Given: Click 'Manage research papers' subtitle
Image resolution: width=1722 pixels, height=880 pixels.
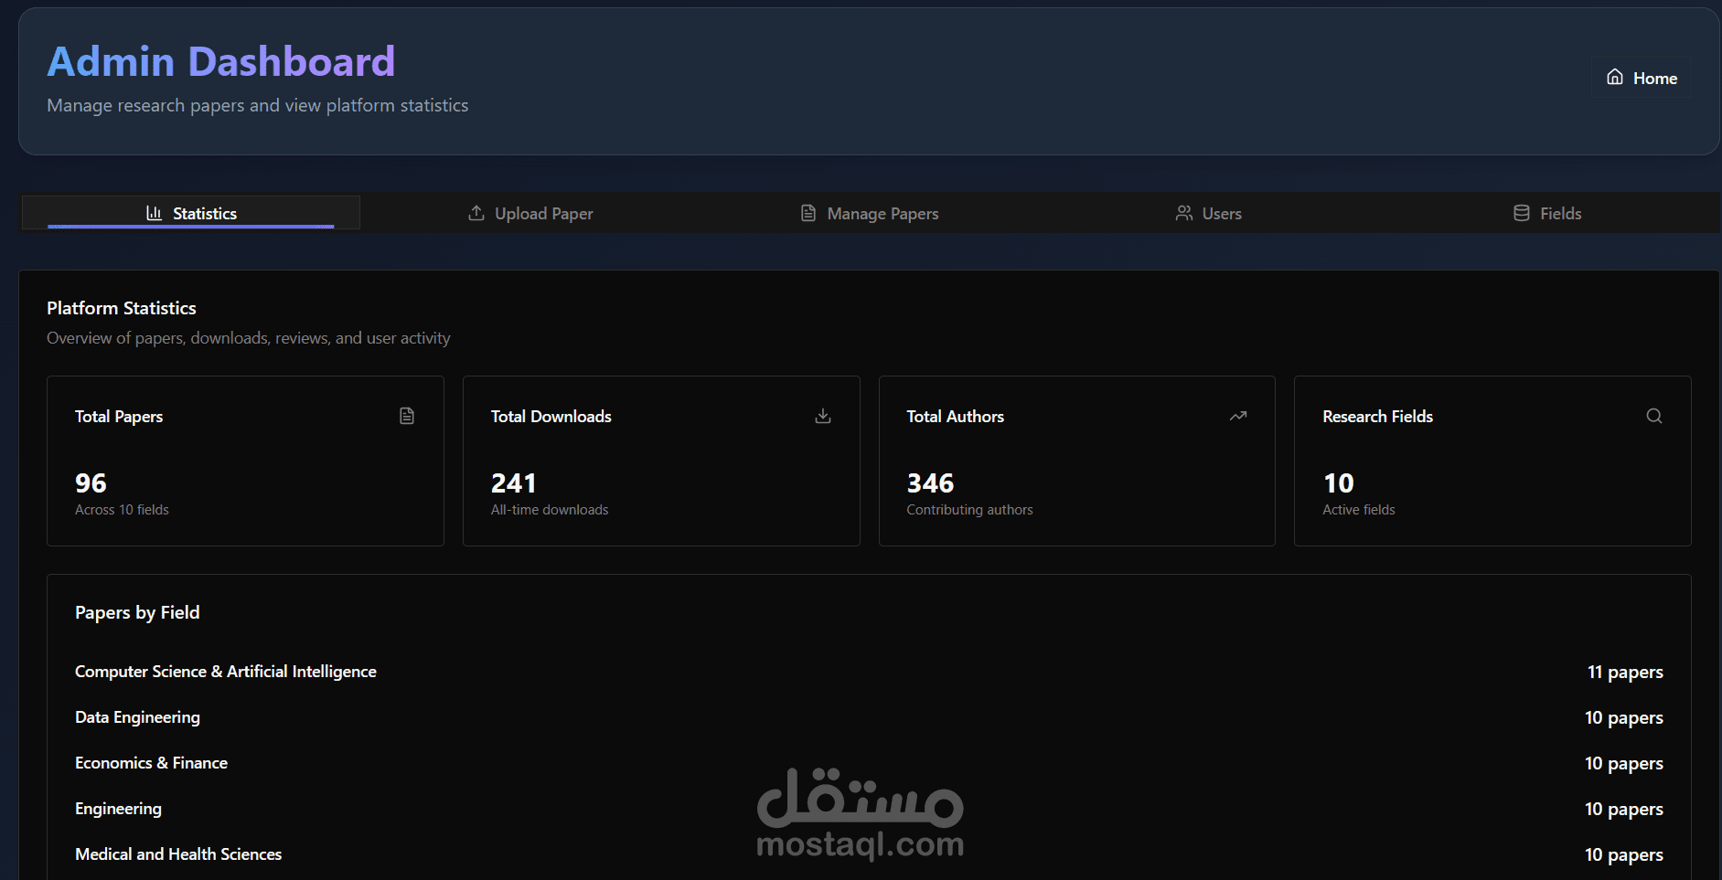Looking at the screenshot, I should [x=258, y=105].
